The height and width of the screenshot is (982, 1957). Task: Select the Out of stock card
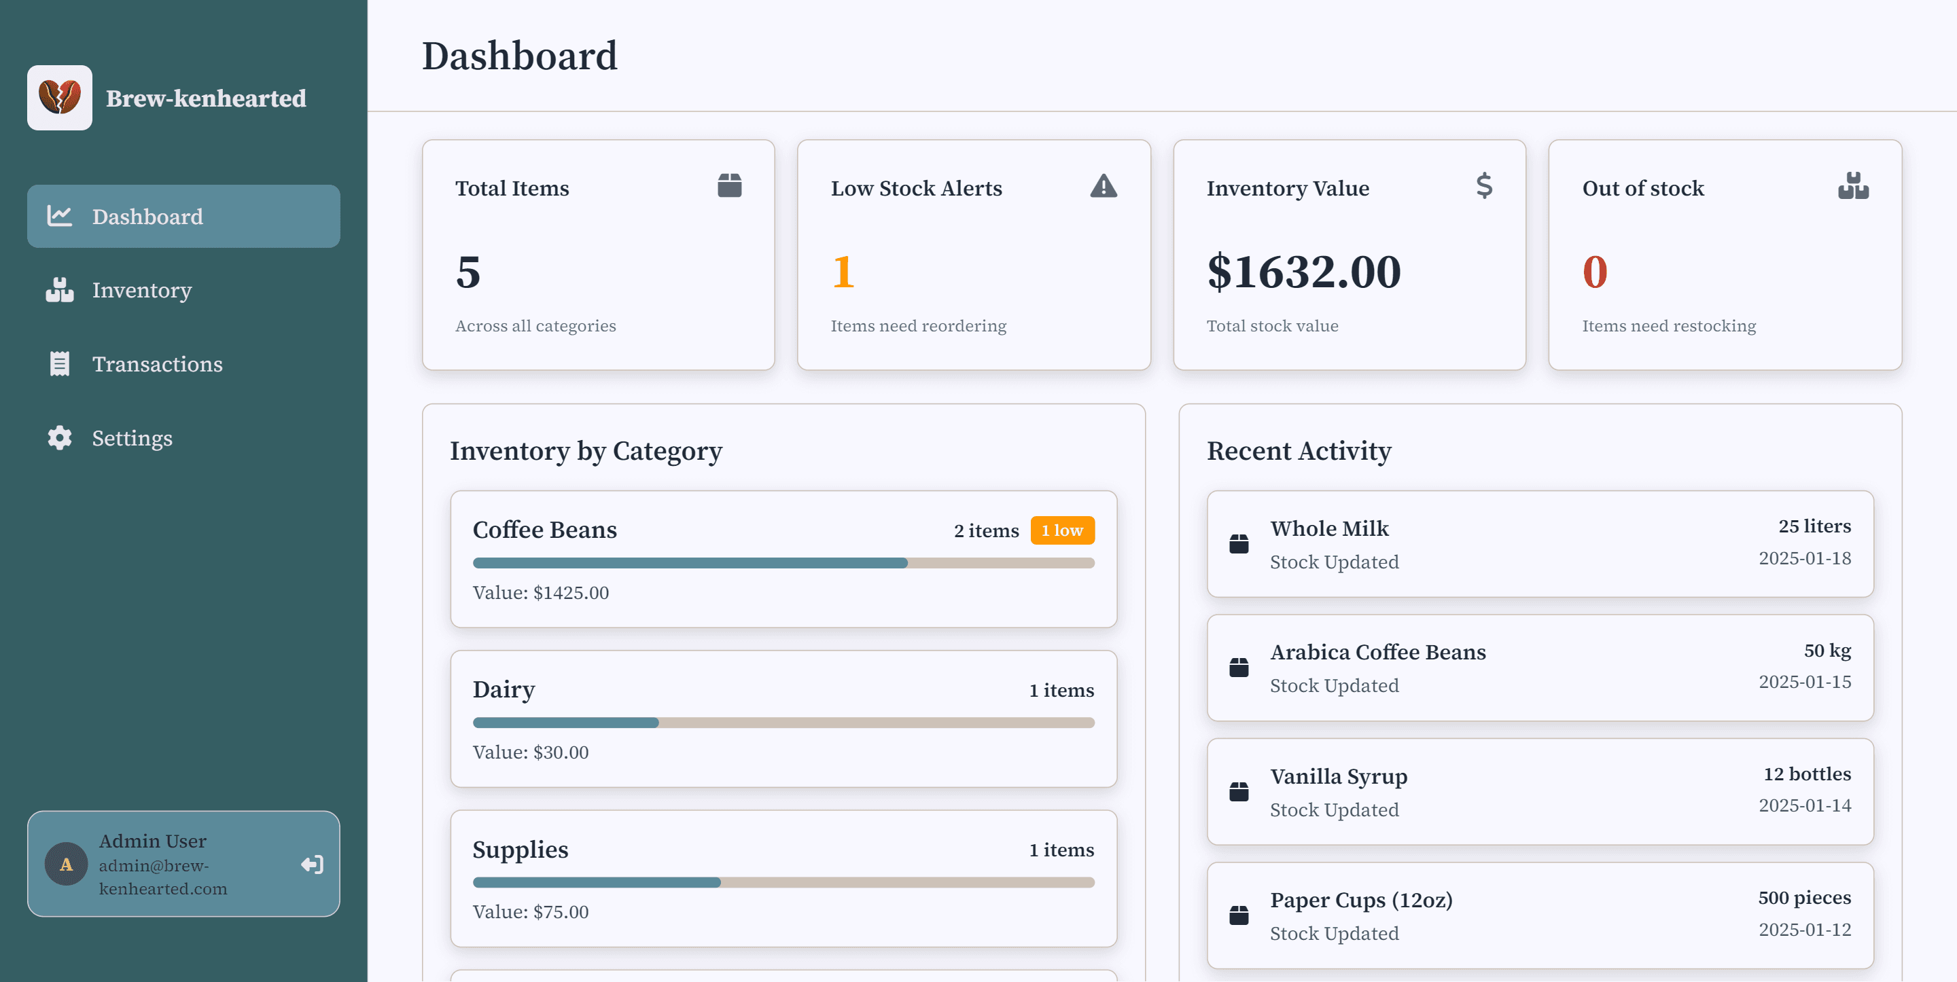click(x=1725, y=255)
